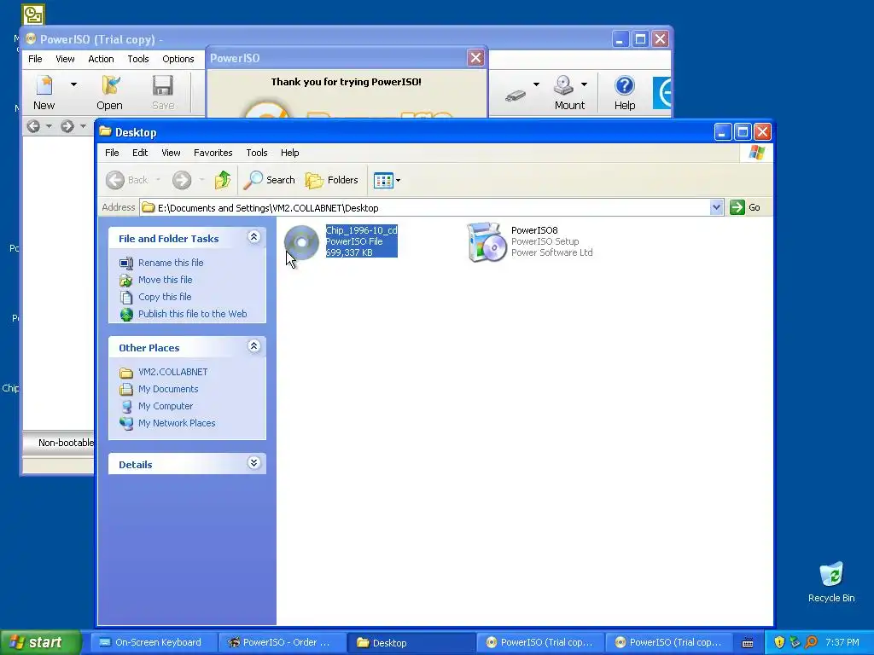This screenshot has width=874, height=655.
Task: Click Publish this file to the Web
Action: coord(192,314)
